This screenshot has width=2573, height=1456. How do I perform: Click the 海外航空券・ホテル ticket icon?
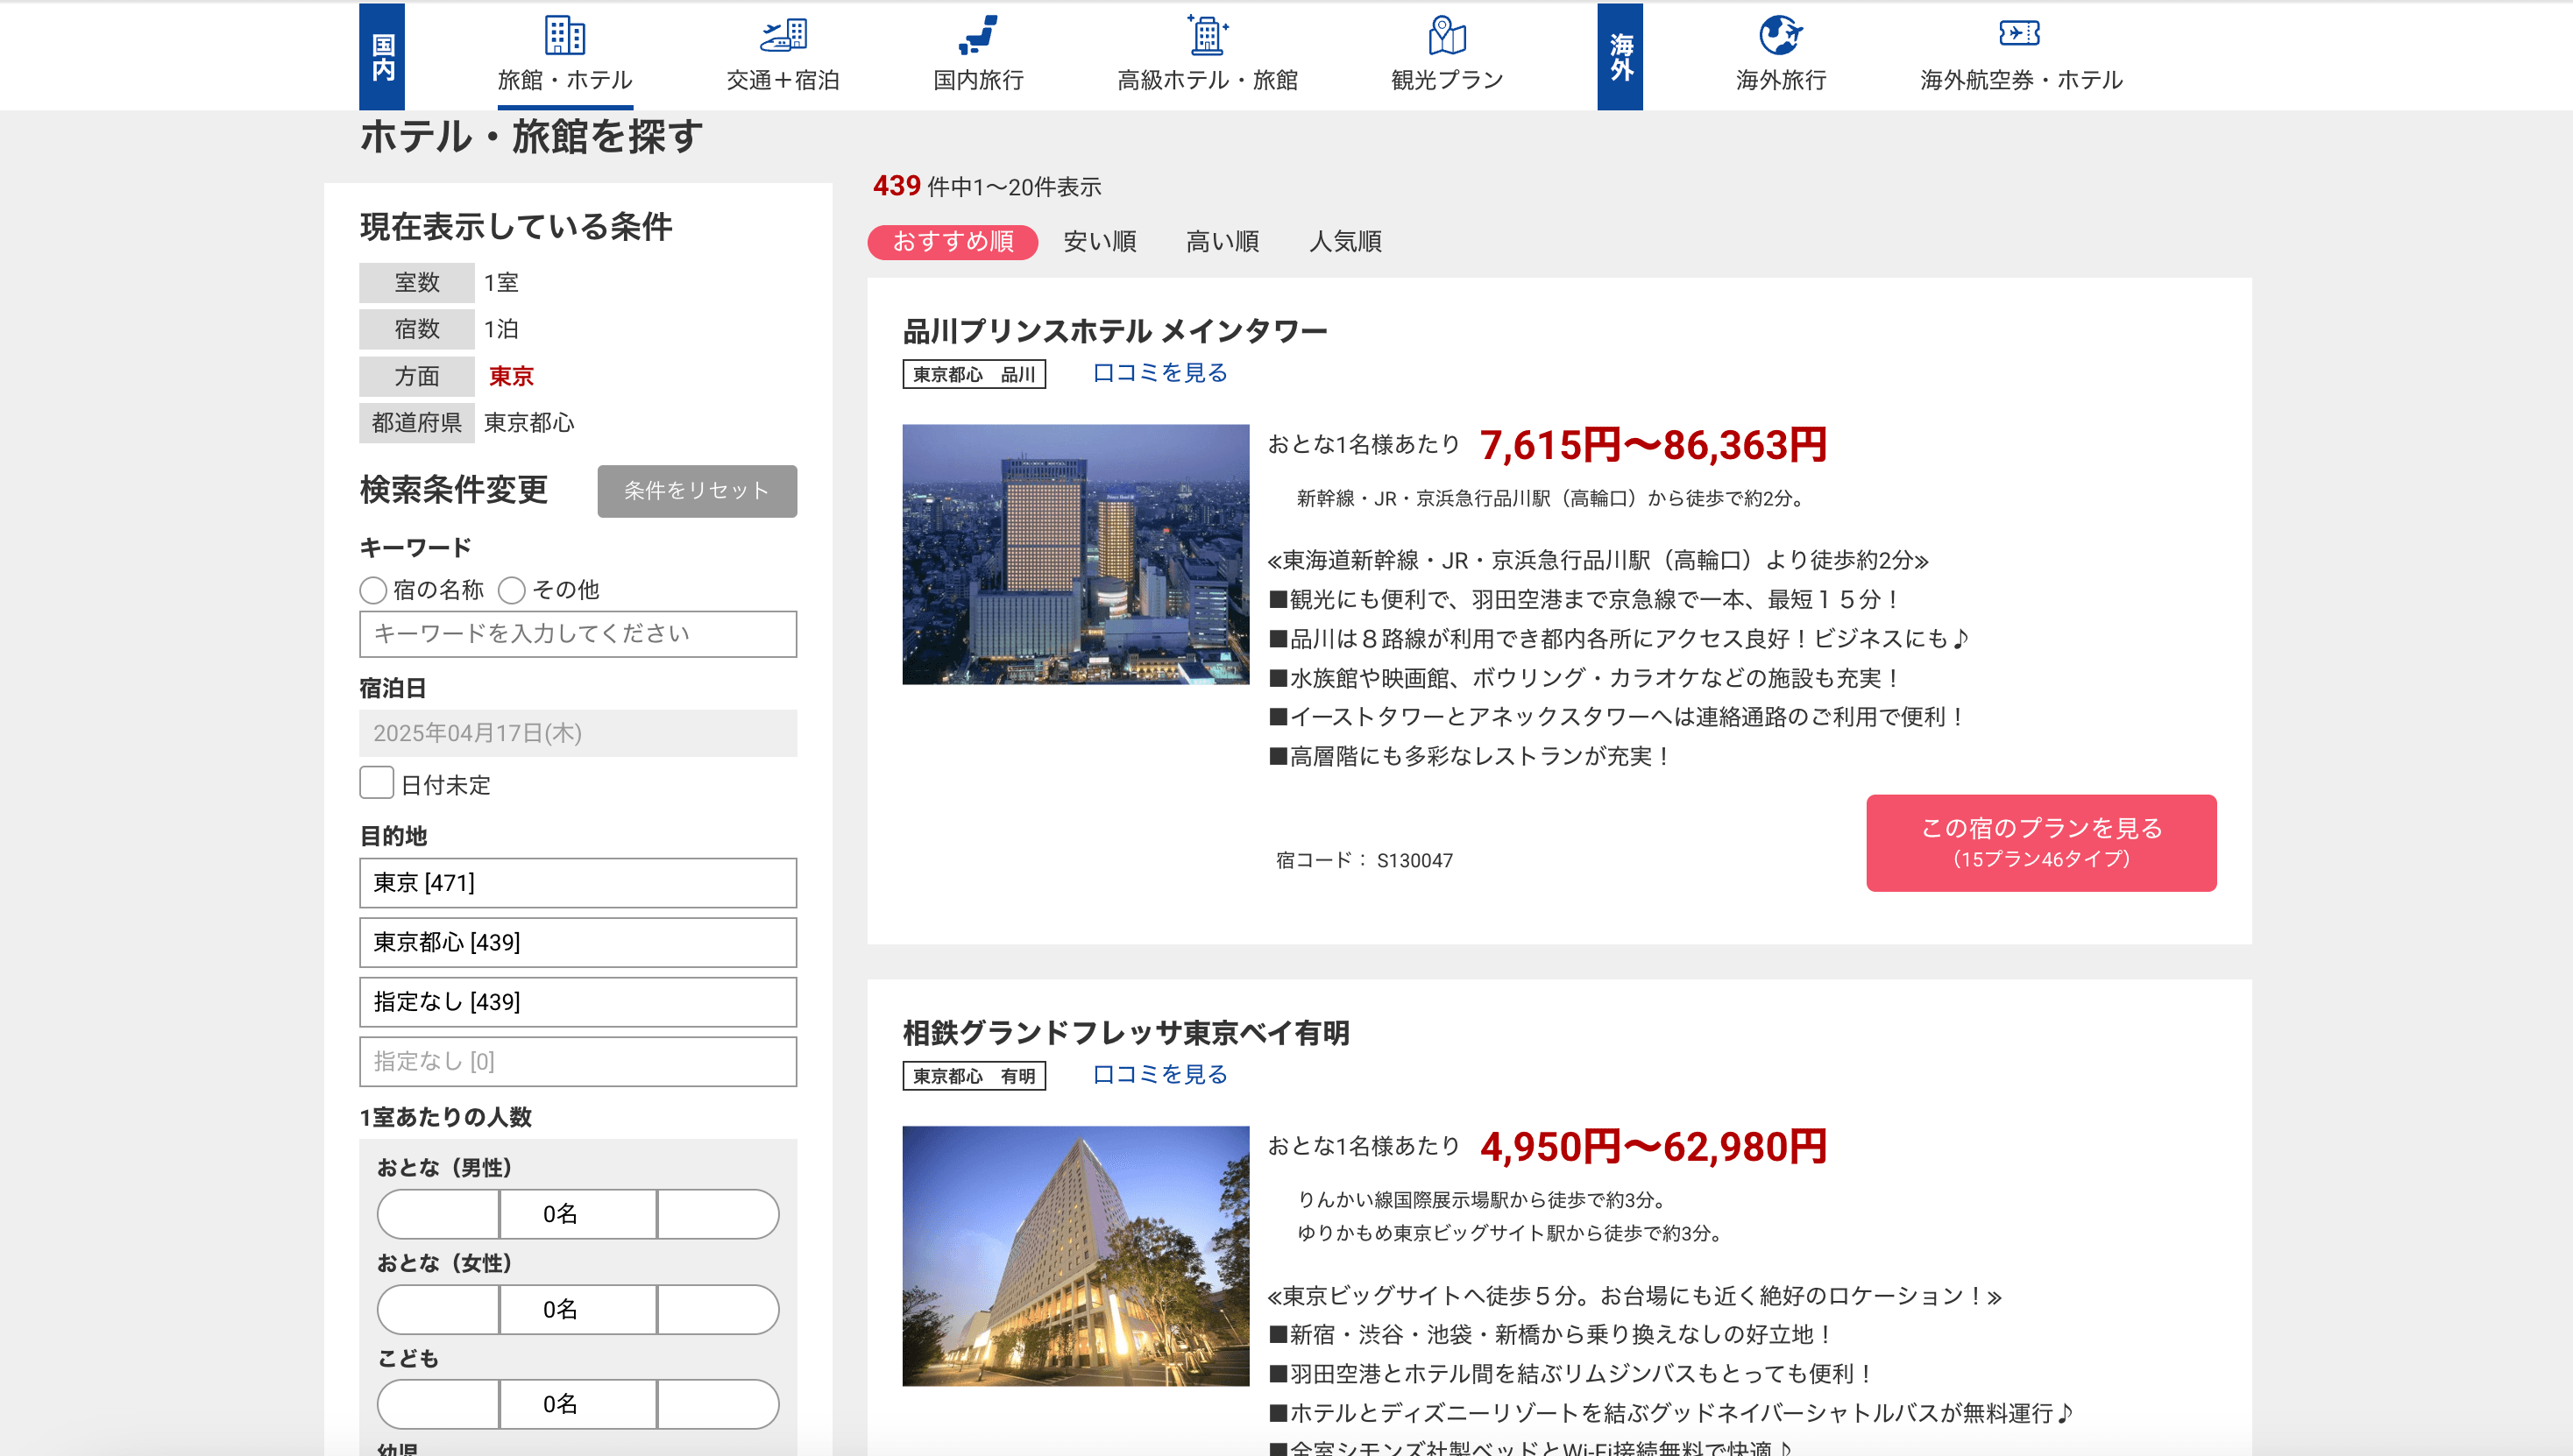(x=2019, y=33)
